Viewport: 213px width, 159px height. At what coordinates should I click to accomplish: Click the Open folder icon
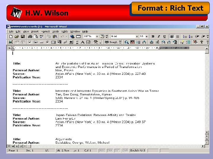17,37
